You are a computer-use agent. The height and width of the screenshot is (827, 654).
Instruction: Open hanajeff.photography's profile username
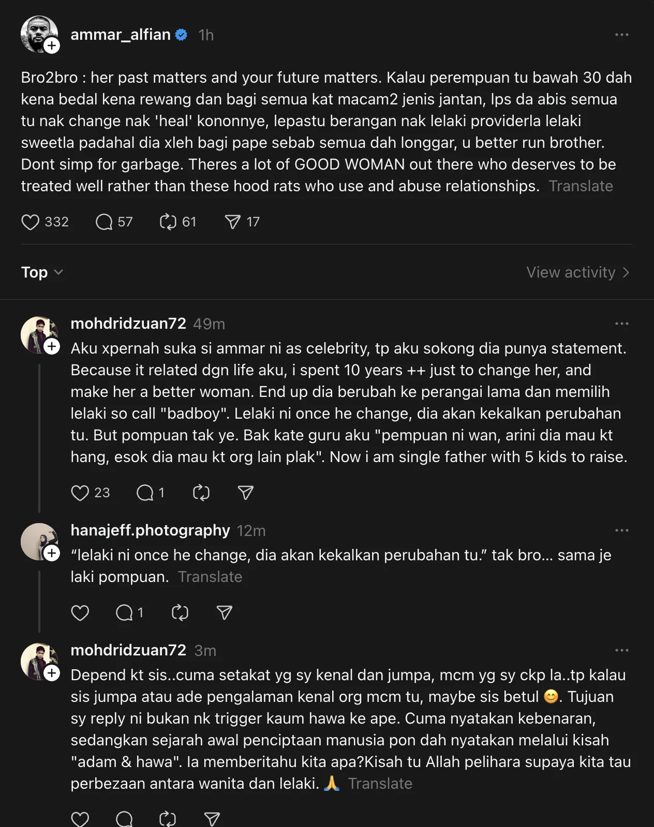coord(150,530)
